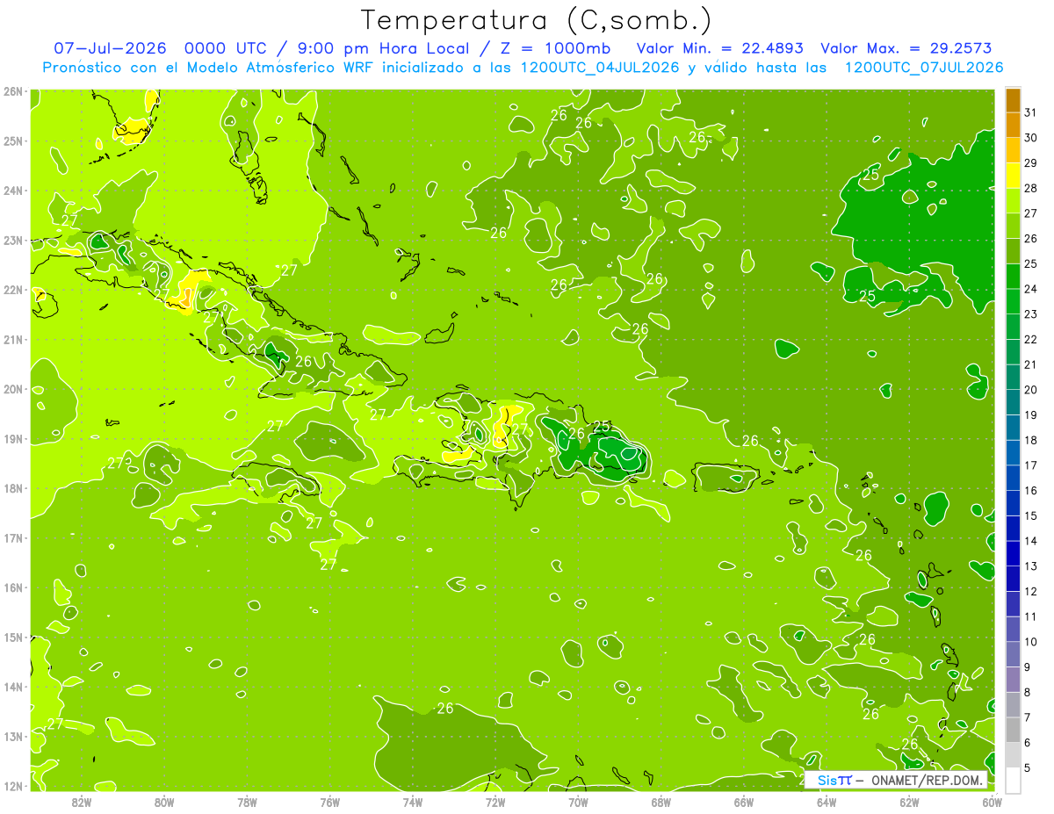Screen dimensions: 1054x814
Task: Click the "14N" latitude label
Action: (13, 687)
